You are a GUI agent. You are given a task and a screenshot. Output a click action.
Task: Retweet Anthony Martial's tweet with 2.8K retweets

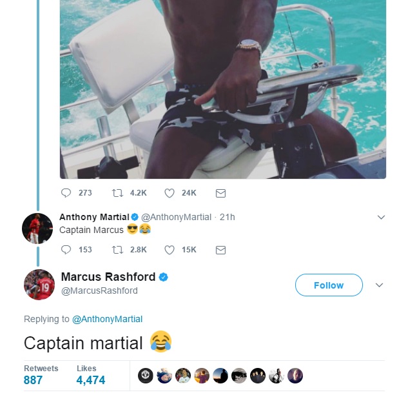click(117, 250)
